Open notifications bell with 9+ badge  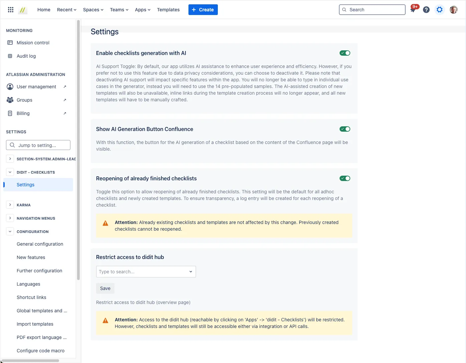[413, 9]
